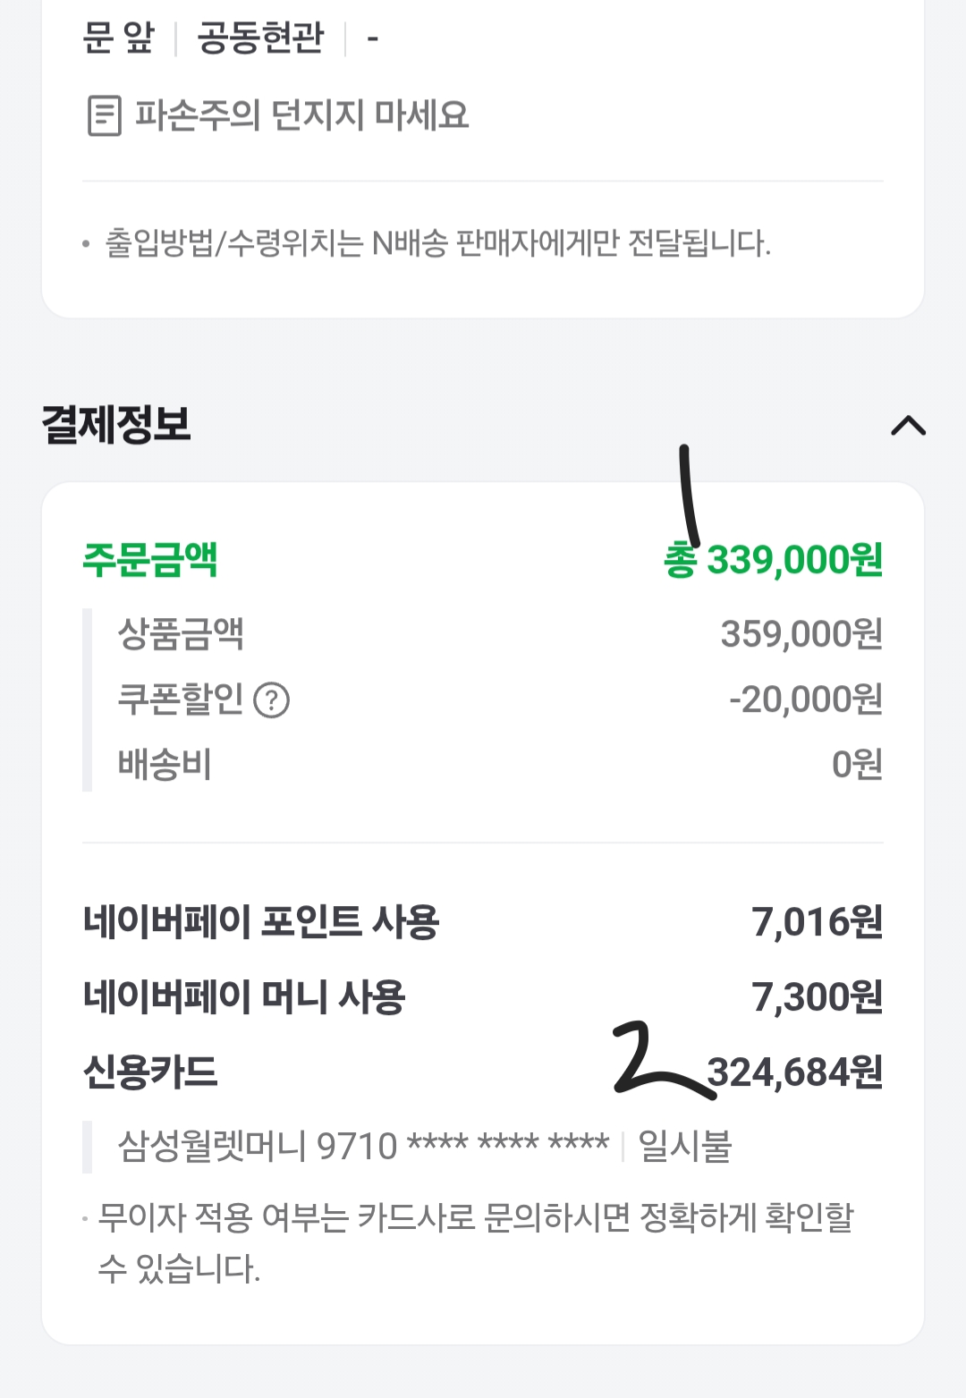Tap the 324,684원 credit card amount

(795, 1072)
